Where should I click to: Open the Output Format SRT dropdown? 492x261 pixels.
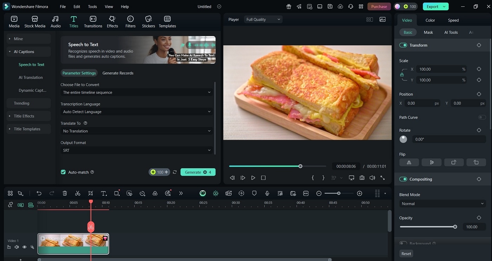137,150
